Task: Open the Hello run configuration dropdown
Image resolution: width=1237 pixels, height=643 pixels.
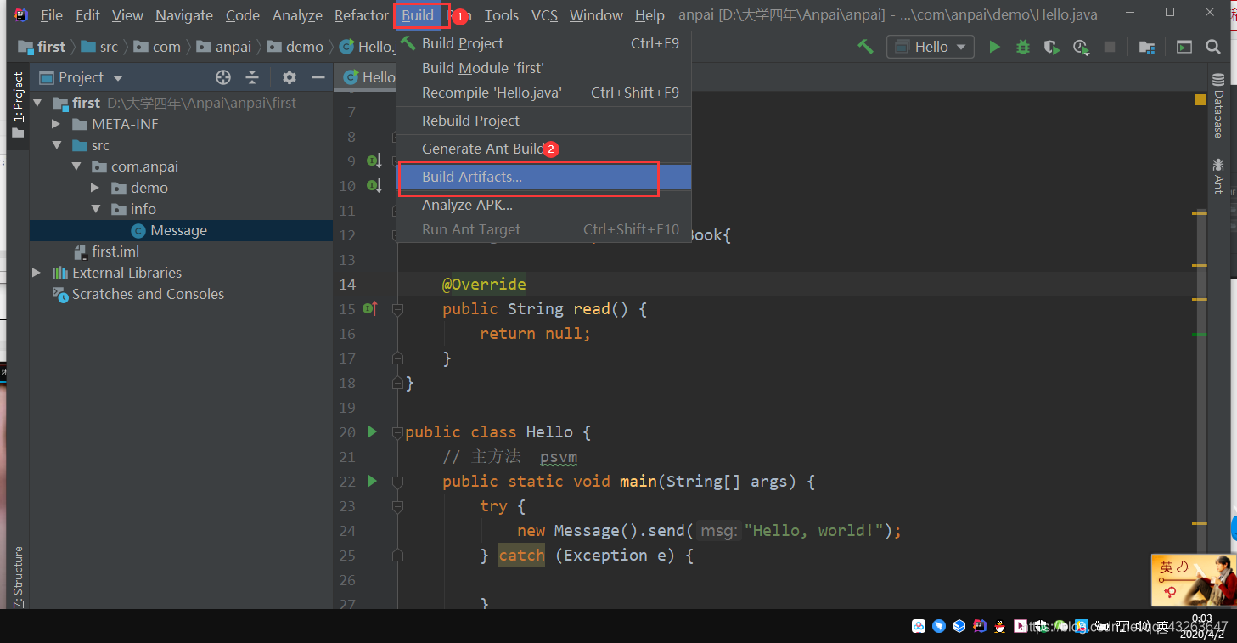Action: pyautogui.click(x=930, y=47)
